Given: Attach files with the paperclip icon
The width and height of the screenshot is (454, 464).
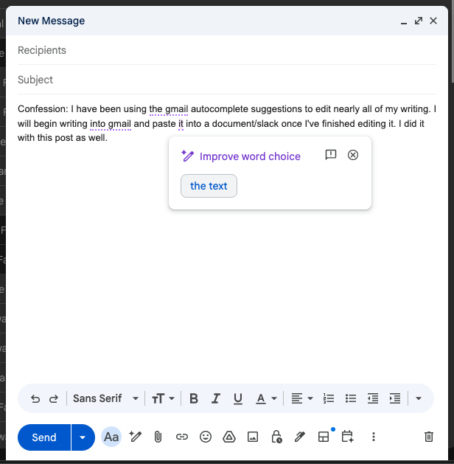Looking at the screenshot, I should coord(158,437).
